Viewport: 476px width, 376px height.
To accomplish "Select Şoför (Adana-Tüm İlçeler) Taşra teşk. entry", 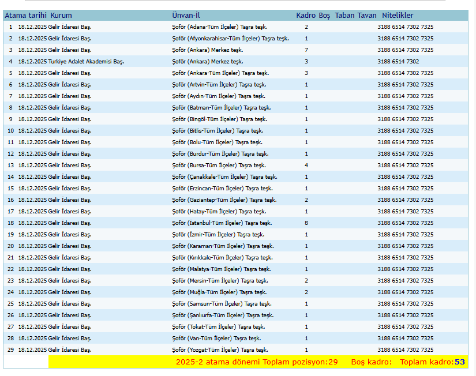I will pyautogui.click(x=220, y=27).
